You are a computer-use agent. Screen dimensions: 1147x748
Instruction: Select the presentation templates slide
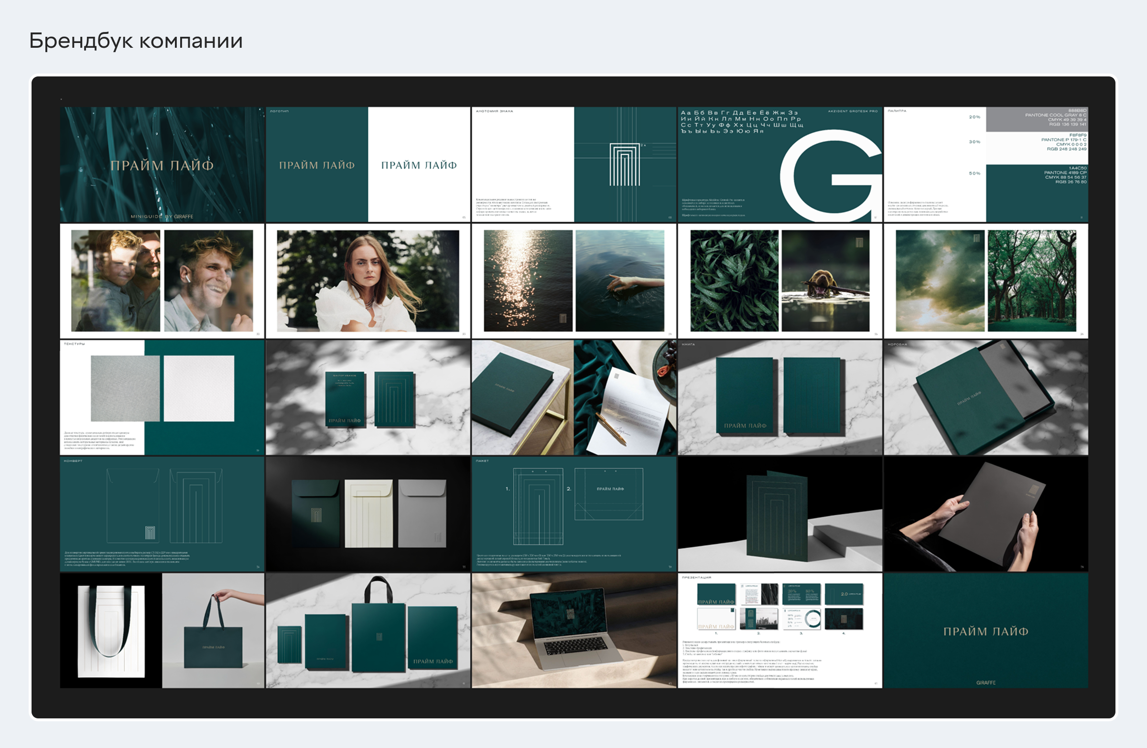[x=780, y=630]
